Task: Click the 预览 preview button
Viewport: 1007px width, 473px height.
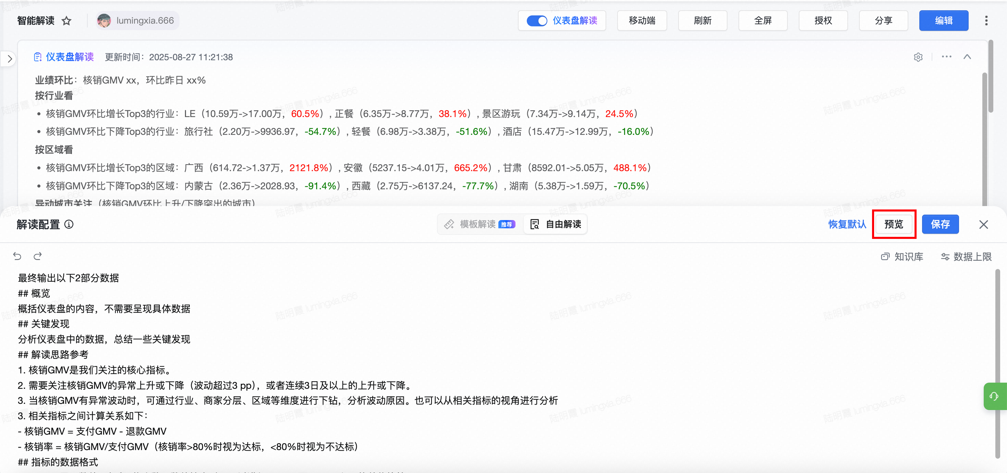Action: point(894,224)
